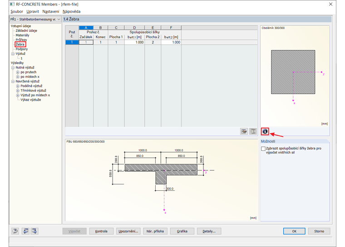Click the I-beam cross-section icon

[x=253, y=131]
